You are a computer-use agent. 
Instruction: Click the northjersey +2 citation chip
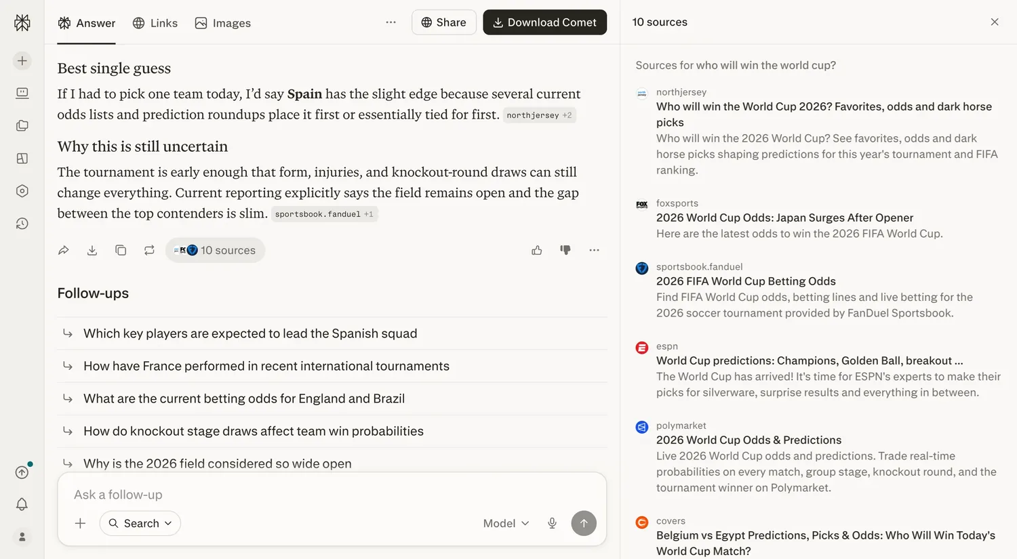(540, 115)
